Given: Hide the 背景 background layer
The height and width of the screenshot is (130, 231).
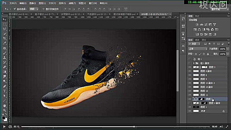Looking at the screenshot, I should click(190, 111).
